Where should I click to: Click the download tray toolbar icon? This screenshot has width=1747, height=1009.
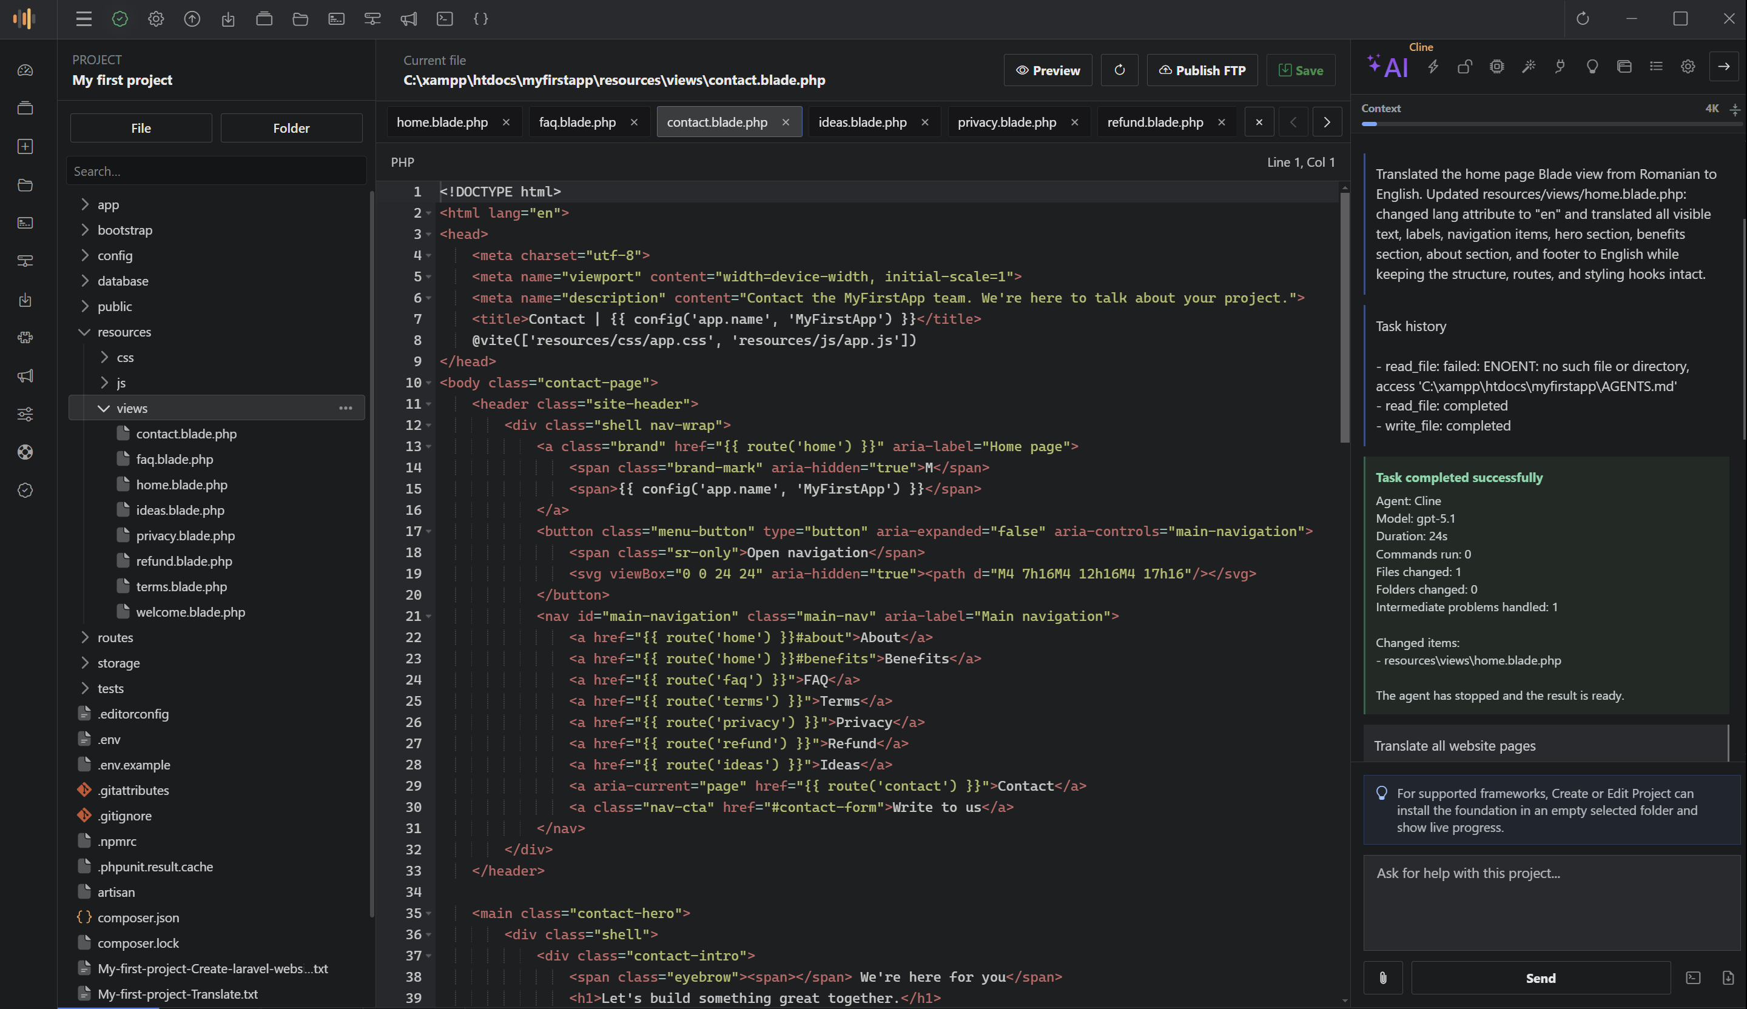tap(228, 19)
